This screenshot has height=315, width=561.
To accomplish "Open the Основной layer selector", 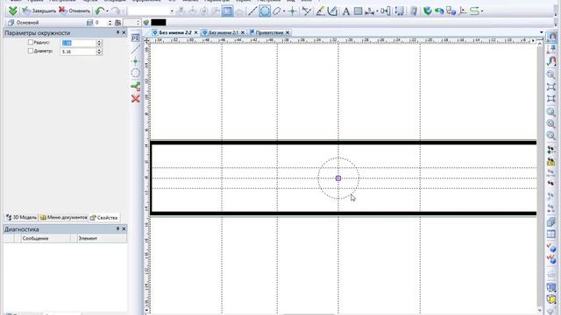I will (46, 23).
